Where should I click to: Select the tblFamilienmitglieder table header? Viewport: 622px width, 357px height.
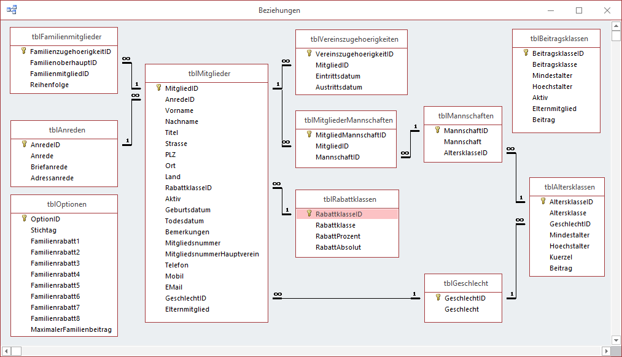point(64,37)
